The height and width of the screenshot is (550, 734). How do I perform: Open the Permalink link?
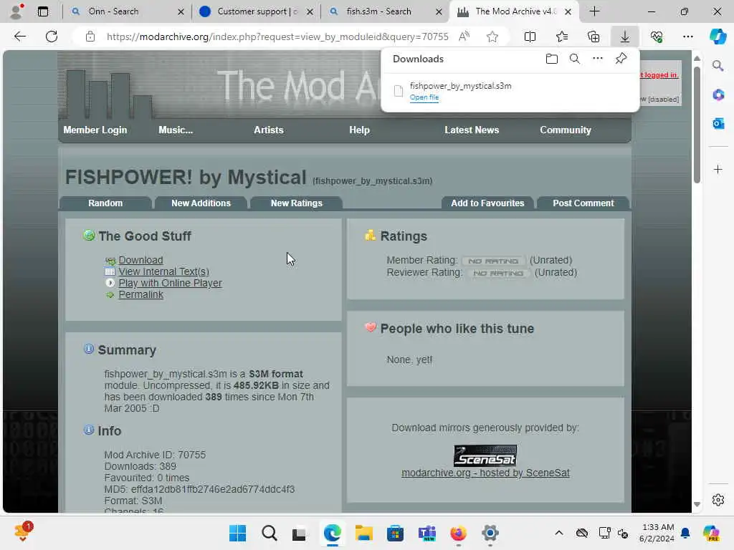coord(140,294)
